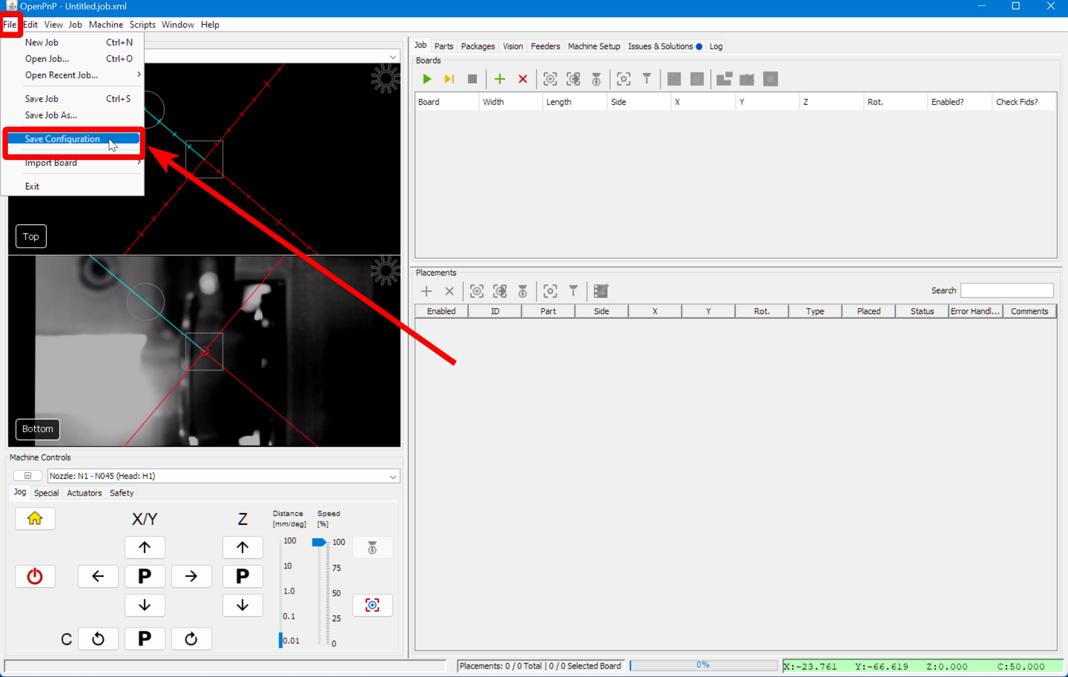Switch to the Feeders tab

click(545, 46)
